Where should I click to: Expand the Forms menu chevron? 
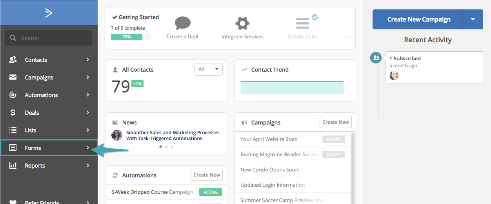pyautogui.click(x=88, y=148)
